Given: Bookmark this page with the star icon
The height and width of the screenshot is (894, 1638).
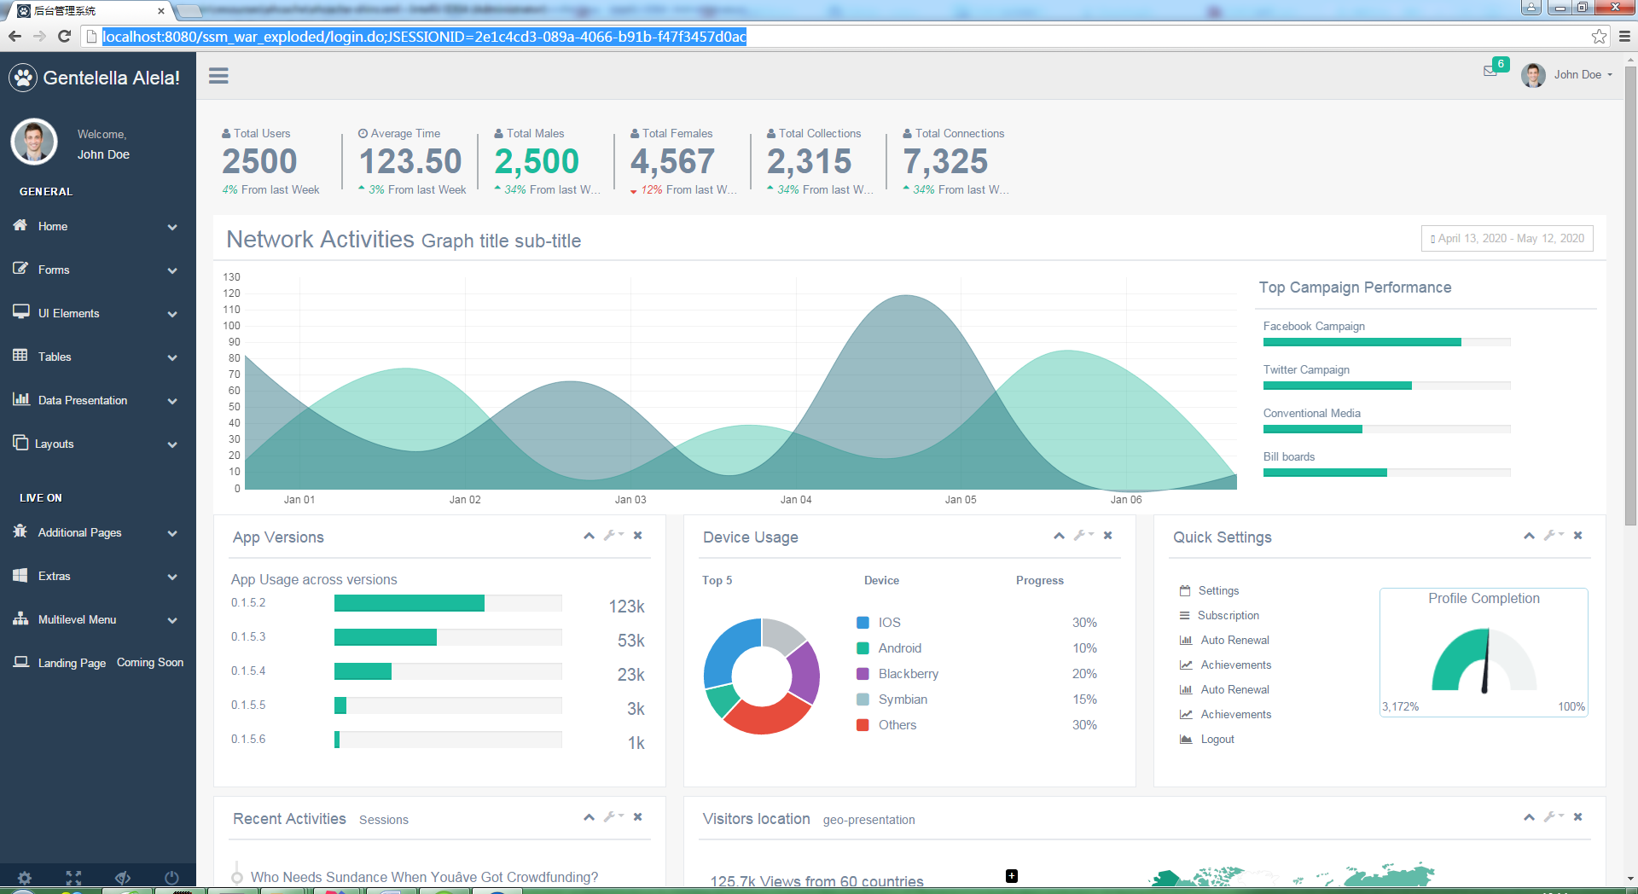Looking at the screenshot, I should [x=1599, y=37].
